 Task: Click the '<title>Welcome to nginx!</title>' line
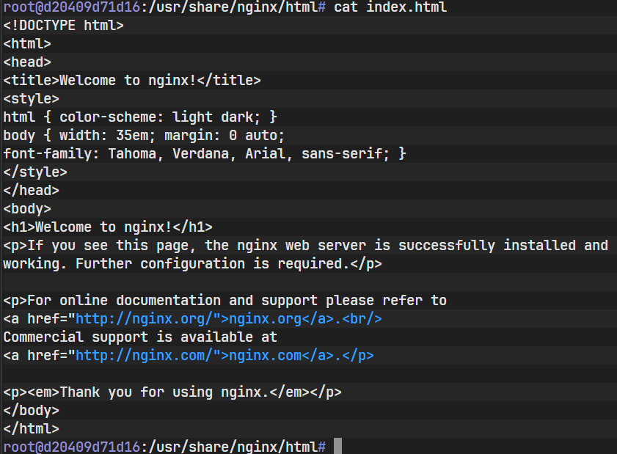click(132, 80)
